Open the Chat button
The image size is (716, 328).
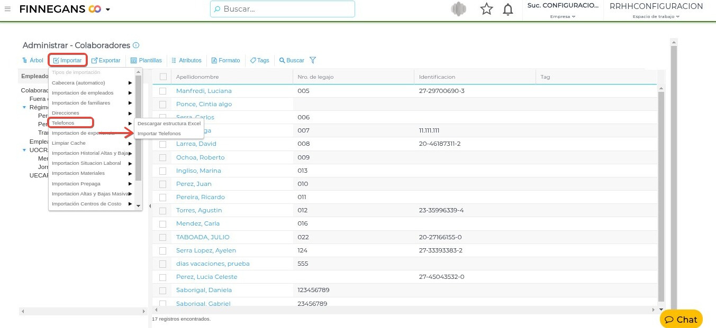click(x=681, y=319)
